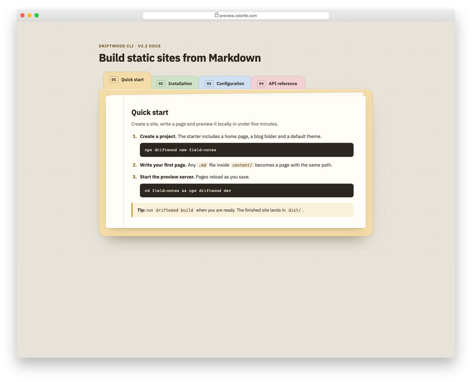This screenshot has height=382, width=472.
Task: Click the intro sentence 'Create a site, write a page...'
Action: point(205,124)
